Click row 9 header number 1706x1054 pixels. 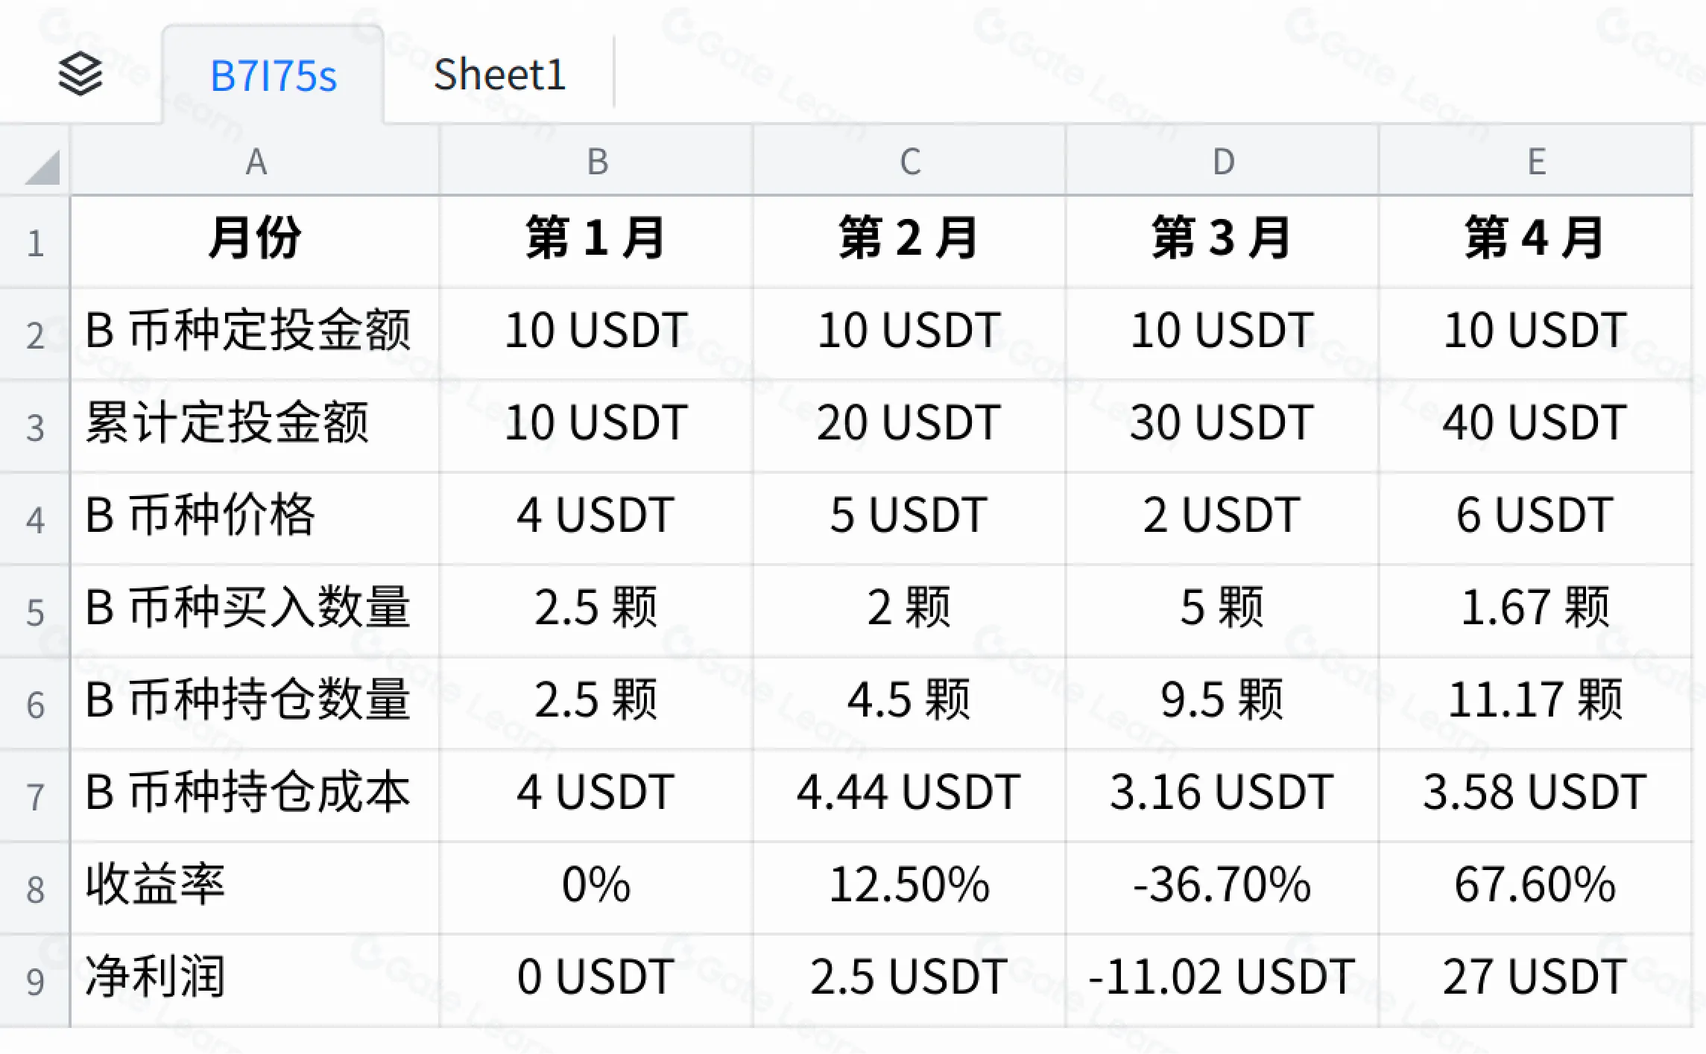35,981
